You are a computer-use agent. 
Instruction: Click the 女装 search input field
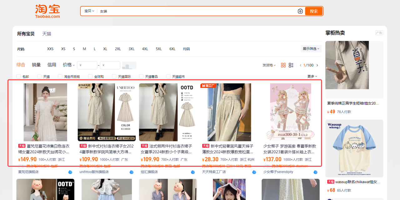(197, 11)
